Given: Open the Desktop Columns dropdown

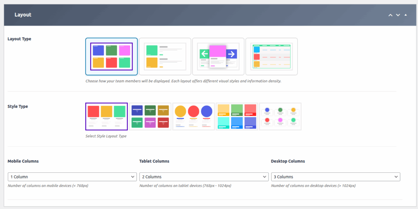Looking at the screenshot, I should click(x=336, y=177).
